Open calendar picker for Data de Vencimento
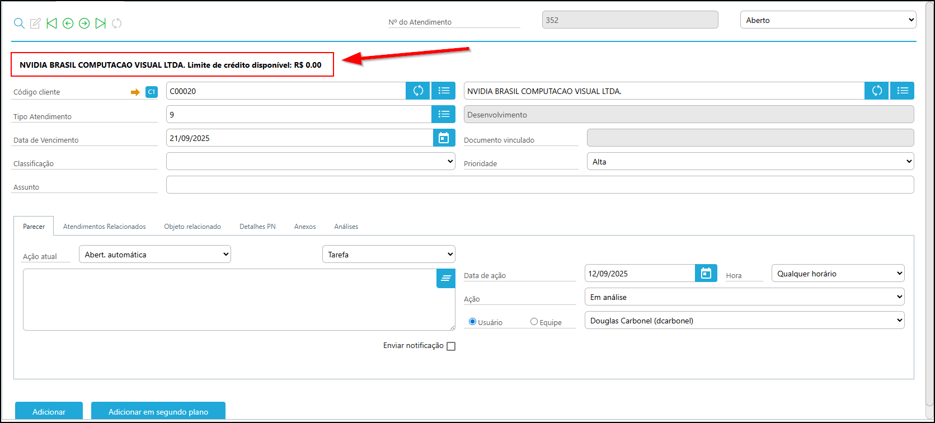Image resolution: width=935 pixels, height=423 pixels. click(x=444, y=138)
